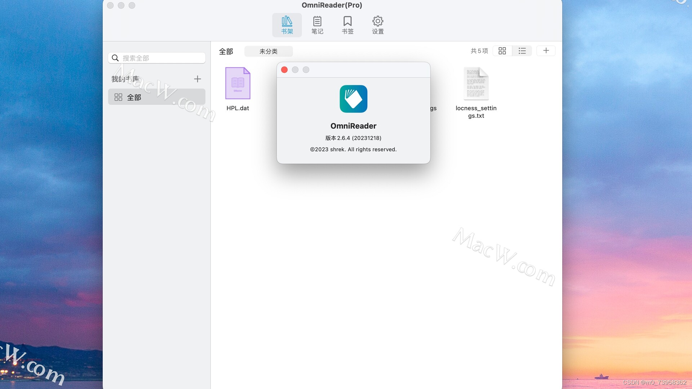Add a new library with plus icon
692x389 pixels.
(197, 79)
